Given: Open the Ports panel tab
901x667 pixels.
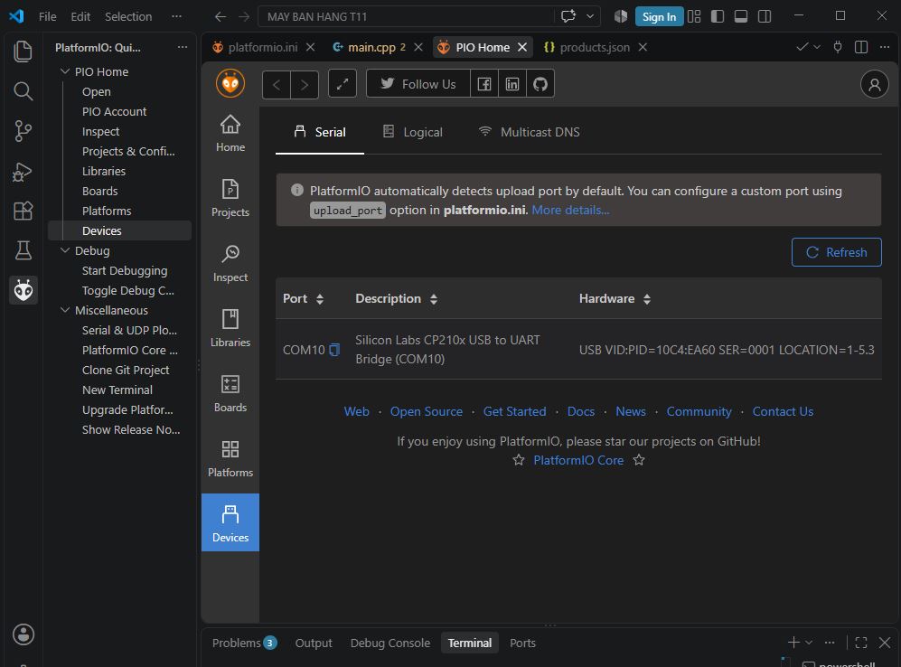Looking at the screenshot, I should (522, 643).
